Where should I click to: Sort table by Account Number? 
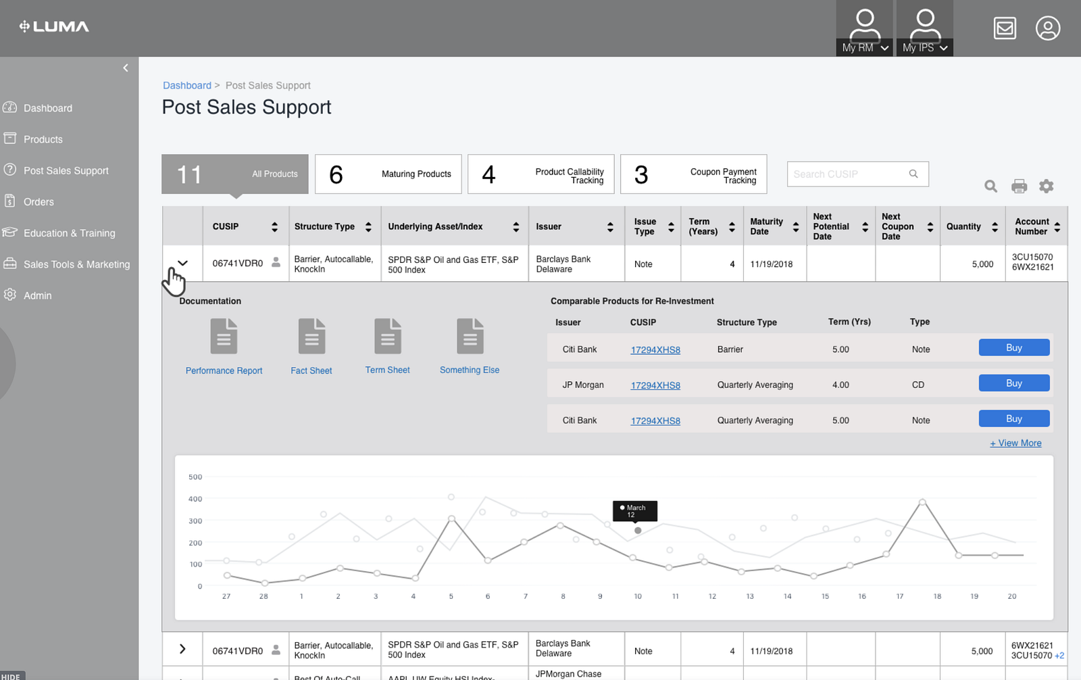click(1057, 226)
